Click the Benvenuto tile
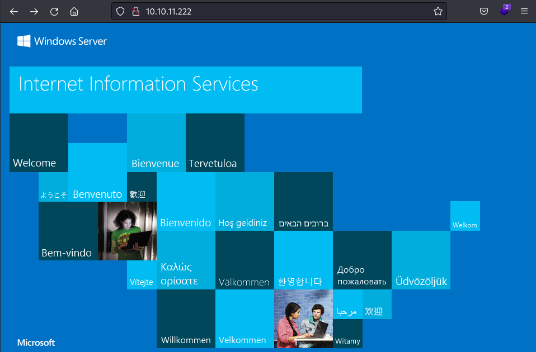This screenshot has width=536, height=352. coord(97,172)
